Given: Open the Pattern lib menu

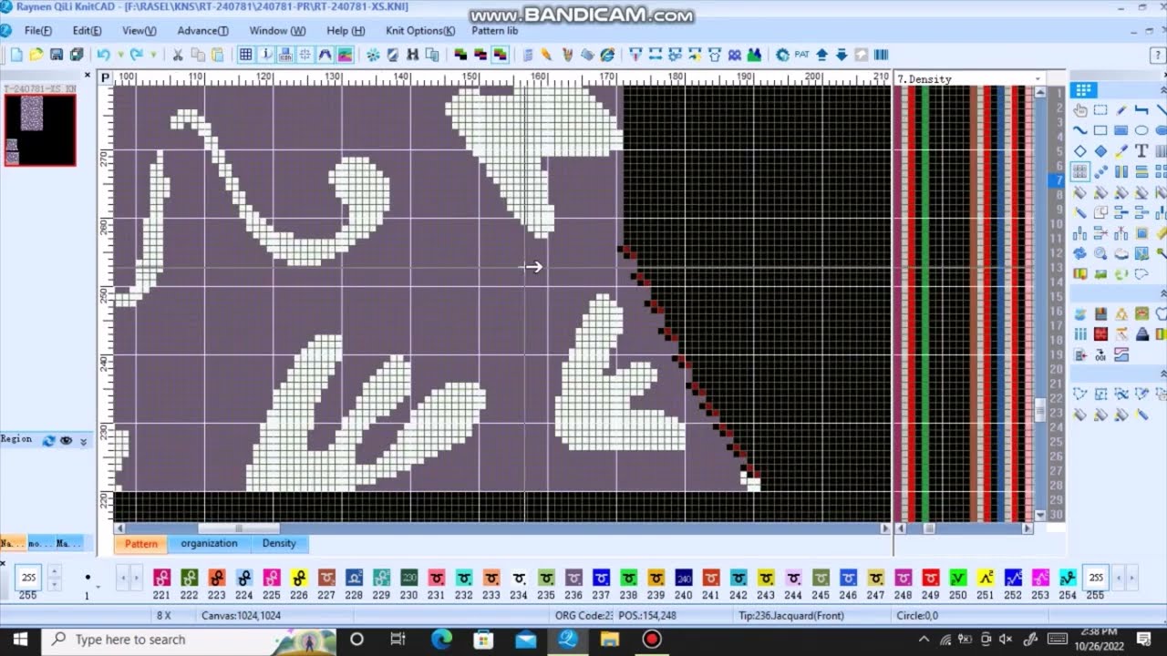Looking at the screenshot, I should click(495, 30).
